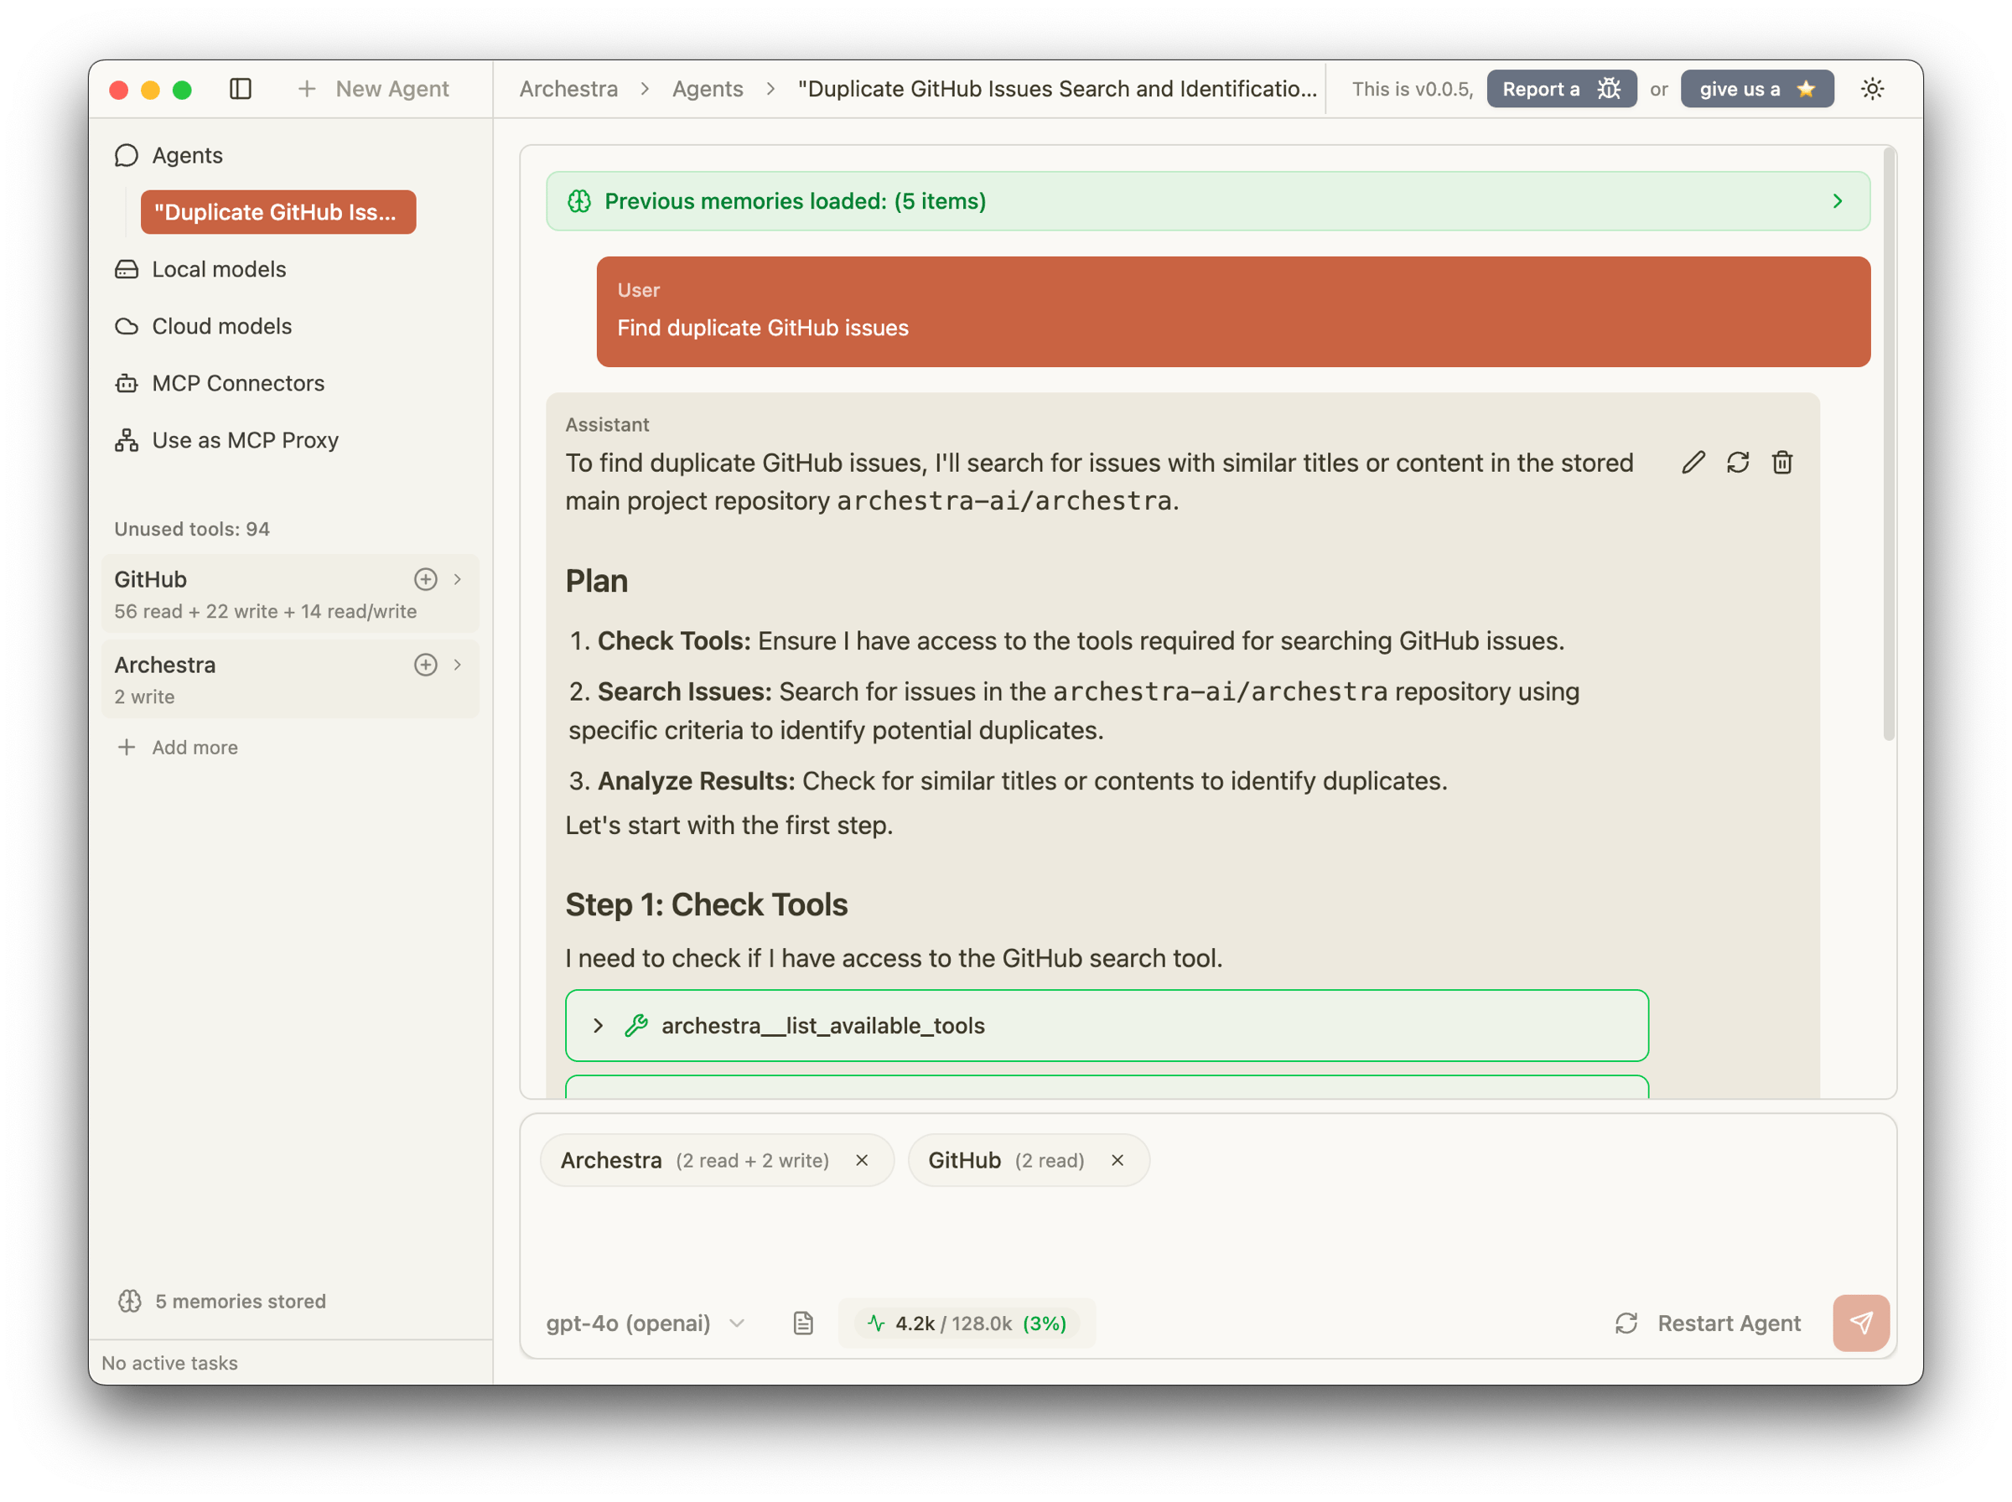The height and width of the screenshot is (1502, 2012).
Task: Open MCP Connectors in the sidebar
Action: 237,383
